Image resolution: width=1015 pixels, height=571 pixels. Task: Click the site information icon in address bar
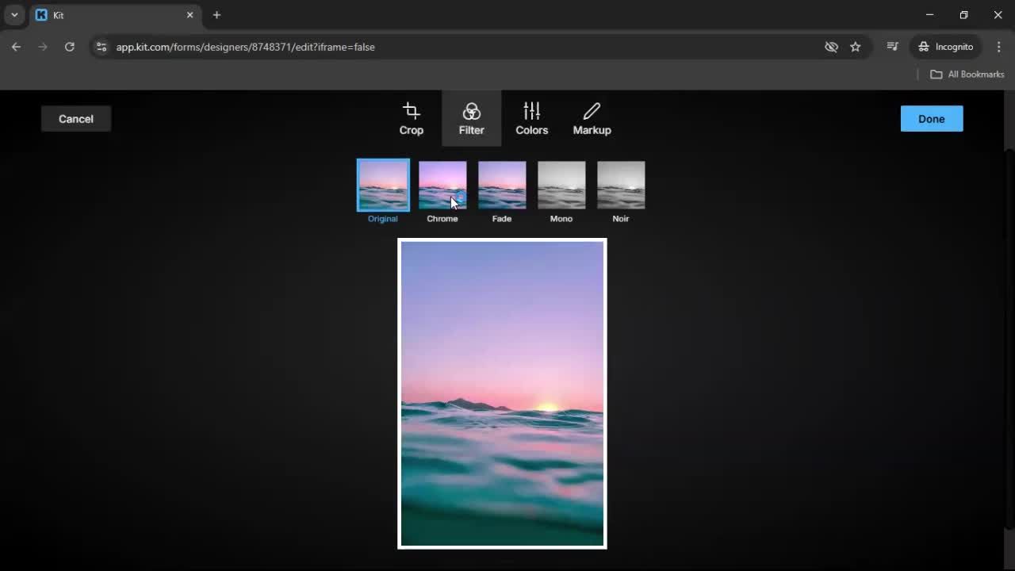(x=101, y=47)
